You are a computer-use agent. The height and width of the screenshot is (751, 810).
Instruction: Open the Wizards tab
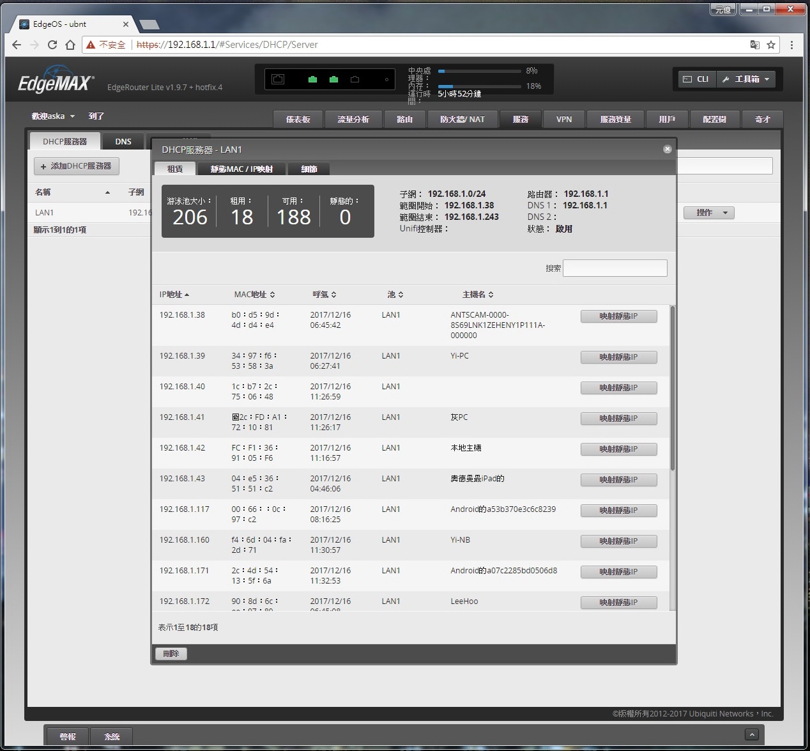pyautogui.click(x=763, y=120)
